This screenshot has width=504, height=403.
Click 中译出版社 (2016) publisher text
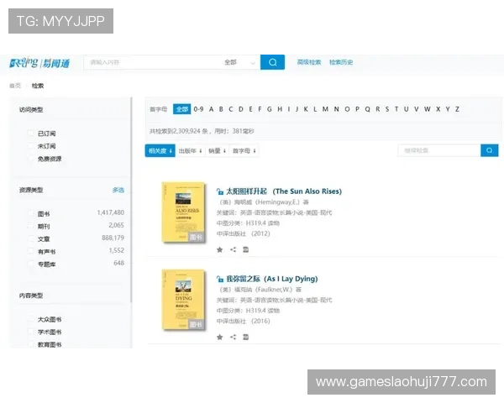click(x=244, y=321)
